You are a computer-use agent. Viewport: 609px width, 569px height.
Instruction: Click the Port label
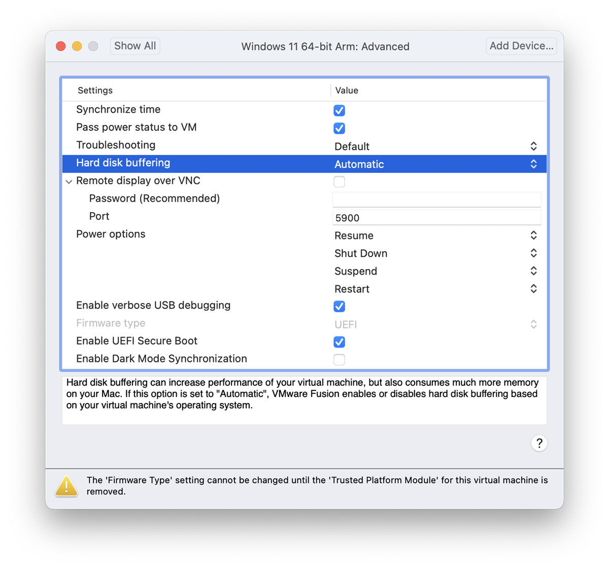click(x=99, y=216)
